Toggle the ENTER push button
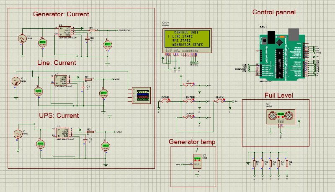 189,101
